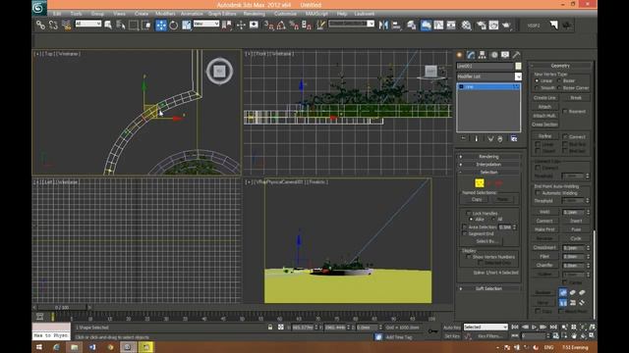629x353 pixels.
Task: Click the Select and Link tool
Action: pos(40,25)
